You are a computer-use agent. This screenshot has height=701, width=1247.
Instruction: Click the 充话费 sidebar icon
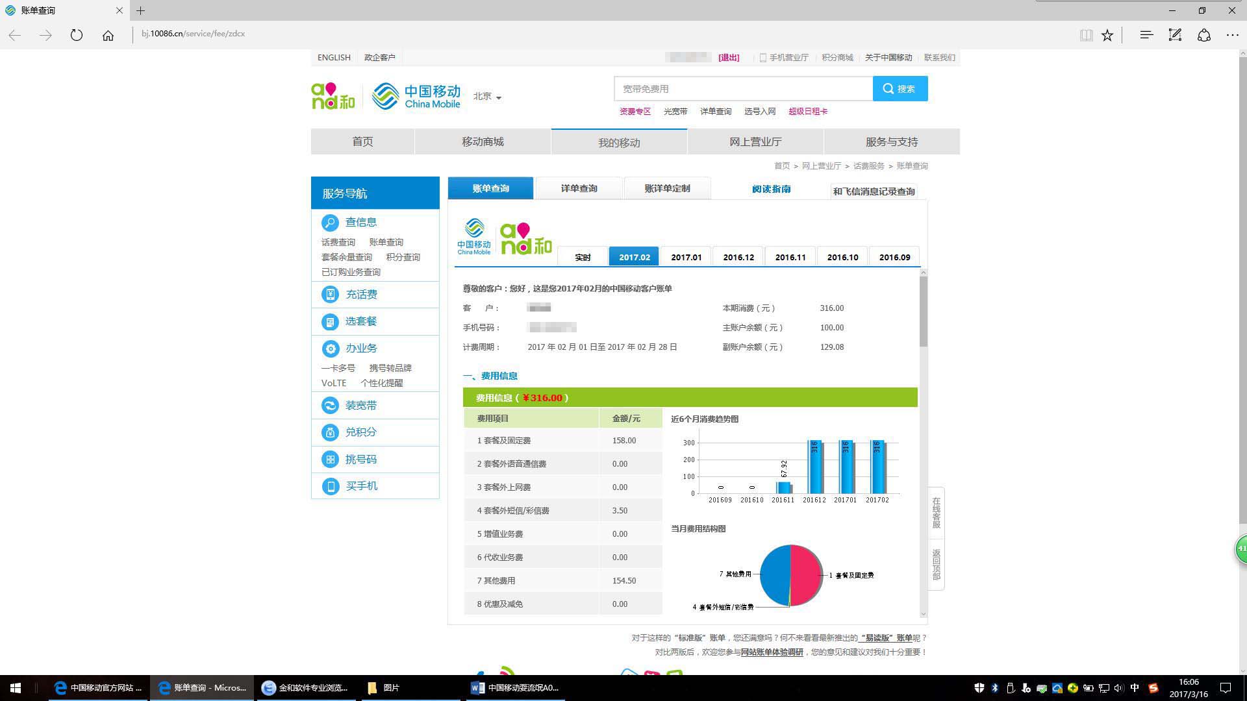pyautogui.click(x=330, y=294)
